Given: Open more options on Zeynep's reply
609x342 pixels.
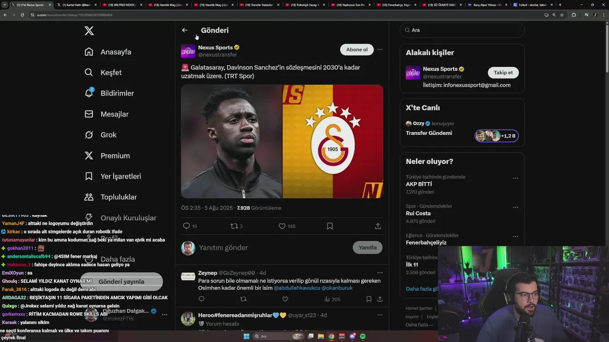Looking at the screenshot, I should tap(380, 273).
